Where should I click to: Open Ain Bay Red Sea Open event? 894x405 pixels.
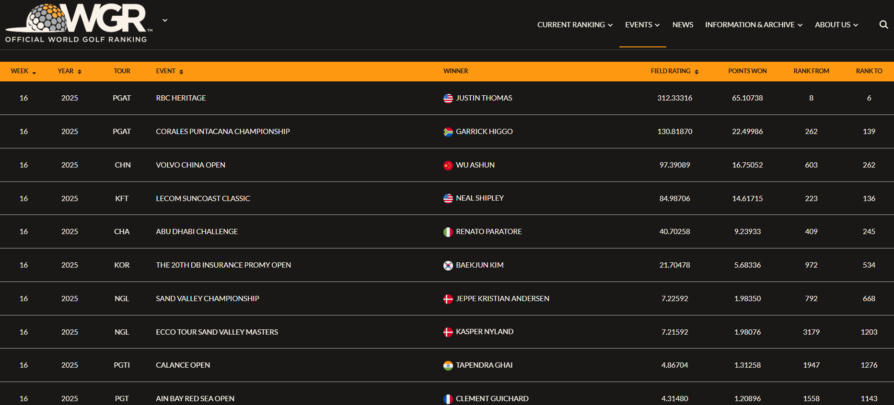pyautogui.click(x=195, y=398)
